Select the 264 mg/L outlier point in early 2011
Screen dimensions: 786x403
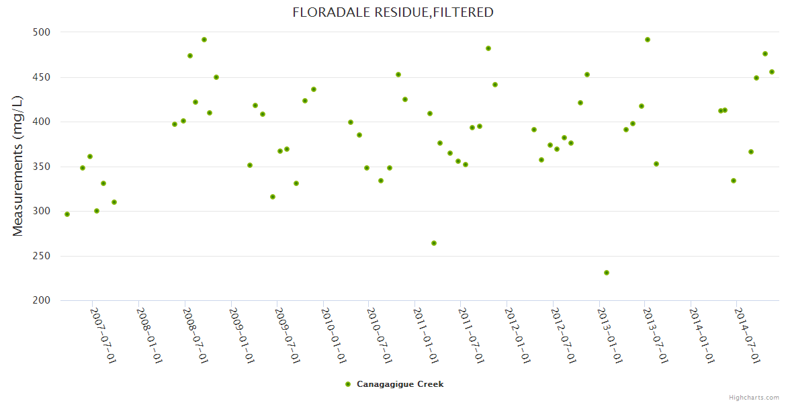(434, 243)
